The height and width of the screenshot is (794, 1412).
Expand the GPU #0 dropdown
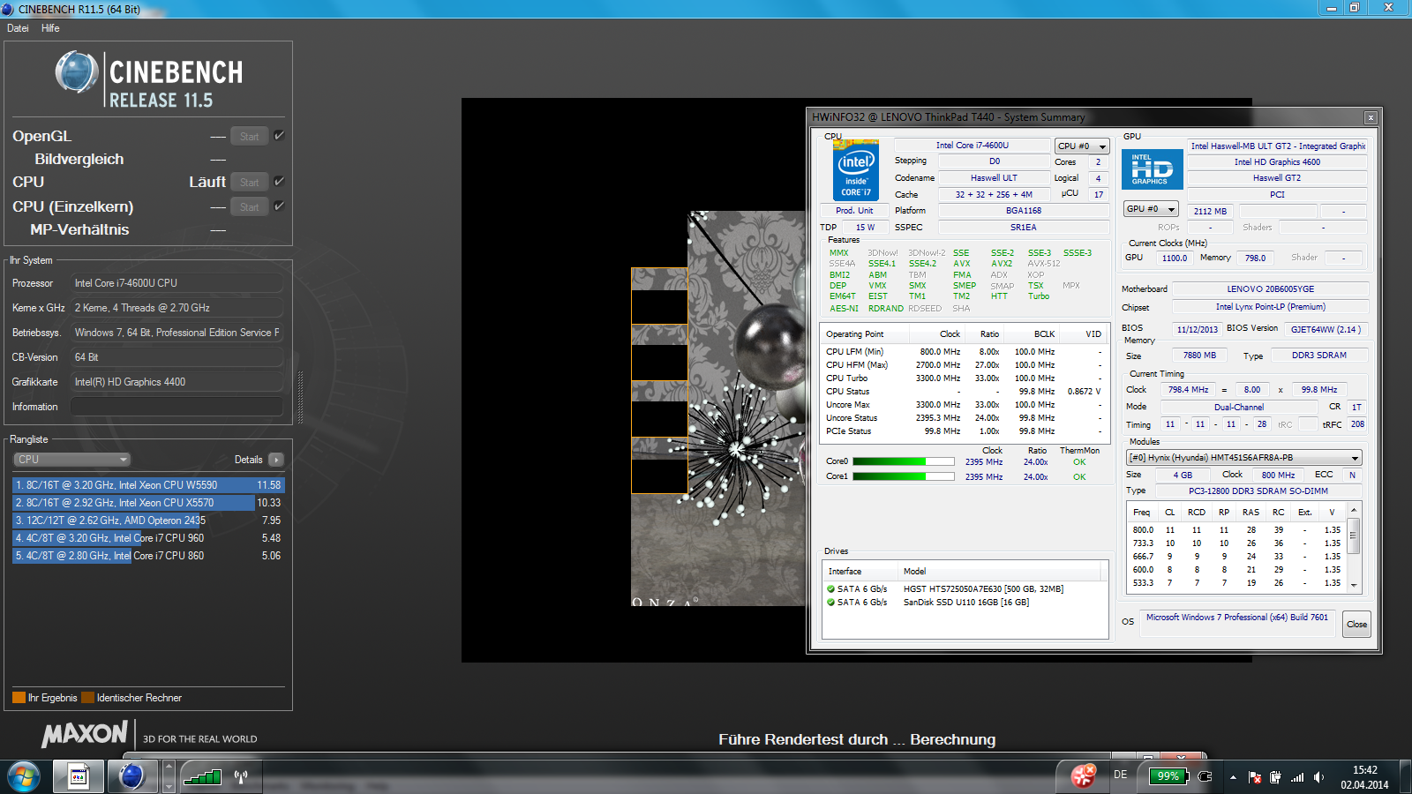click(x=1152, y=209)
